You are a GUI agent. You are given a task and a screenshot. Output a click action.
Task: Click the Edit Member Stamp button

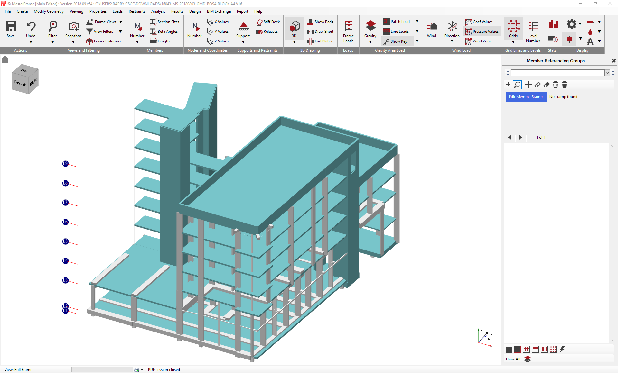coord(526,97)
